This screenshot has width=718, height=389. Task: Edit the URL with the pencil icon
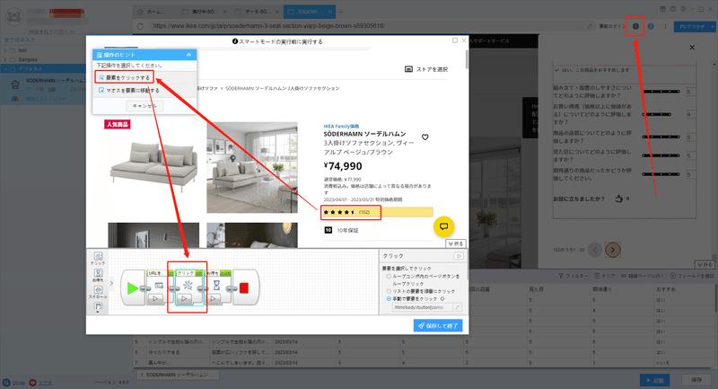tap(590, 26)
